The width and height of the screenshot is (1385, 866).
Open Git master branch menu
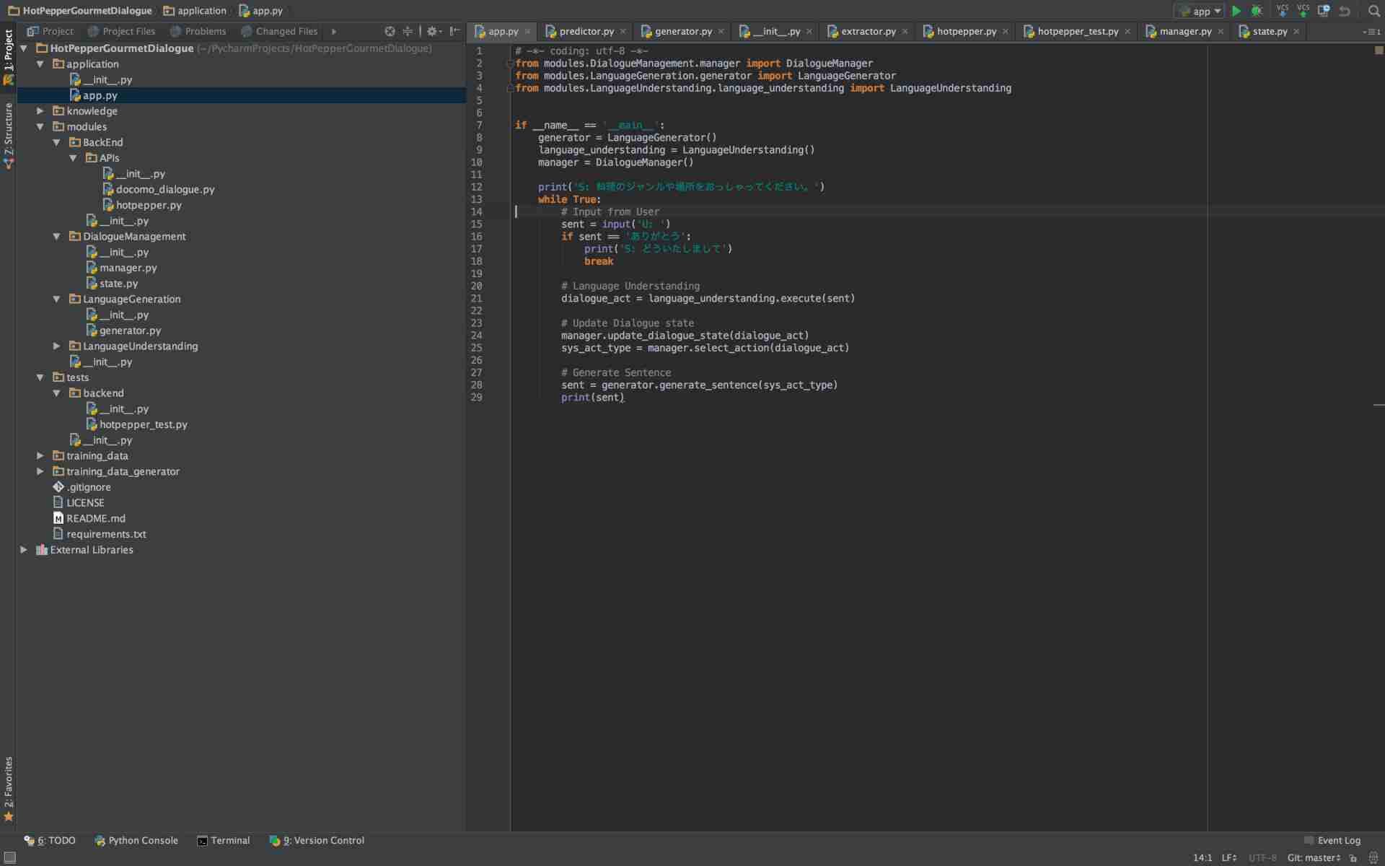tap(1313, 857)
